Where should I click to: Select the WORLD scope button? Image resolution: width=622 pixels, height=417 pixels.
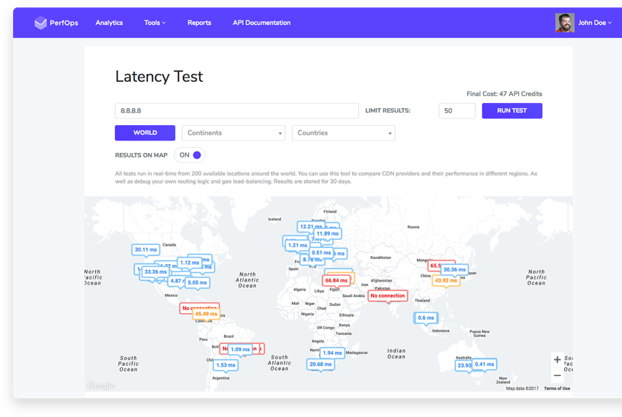click(145, 133)
